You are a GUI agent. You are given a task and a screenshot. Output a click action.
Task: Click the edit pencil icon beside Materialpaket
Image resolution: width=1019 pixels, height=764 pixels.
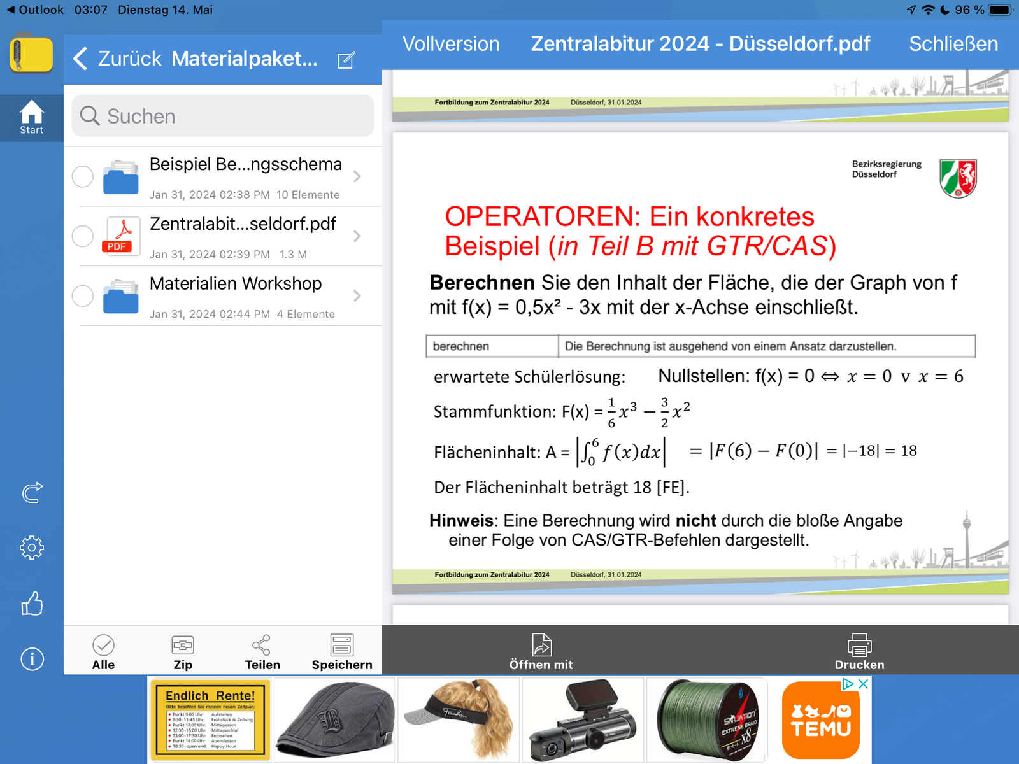(x=346, y=60)
